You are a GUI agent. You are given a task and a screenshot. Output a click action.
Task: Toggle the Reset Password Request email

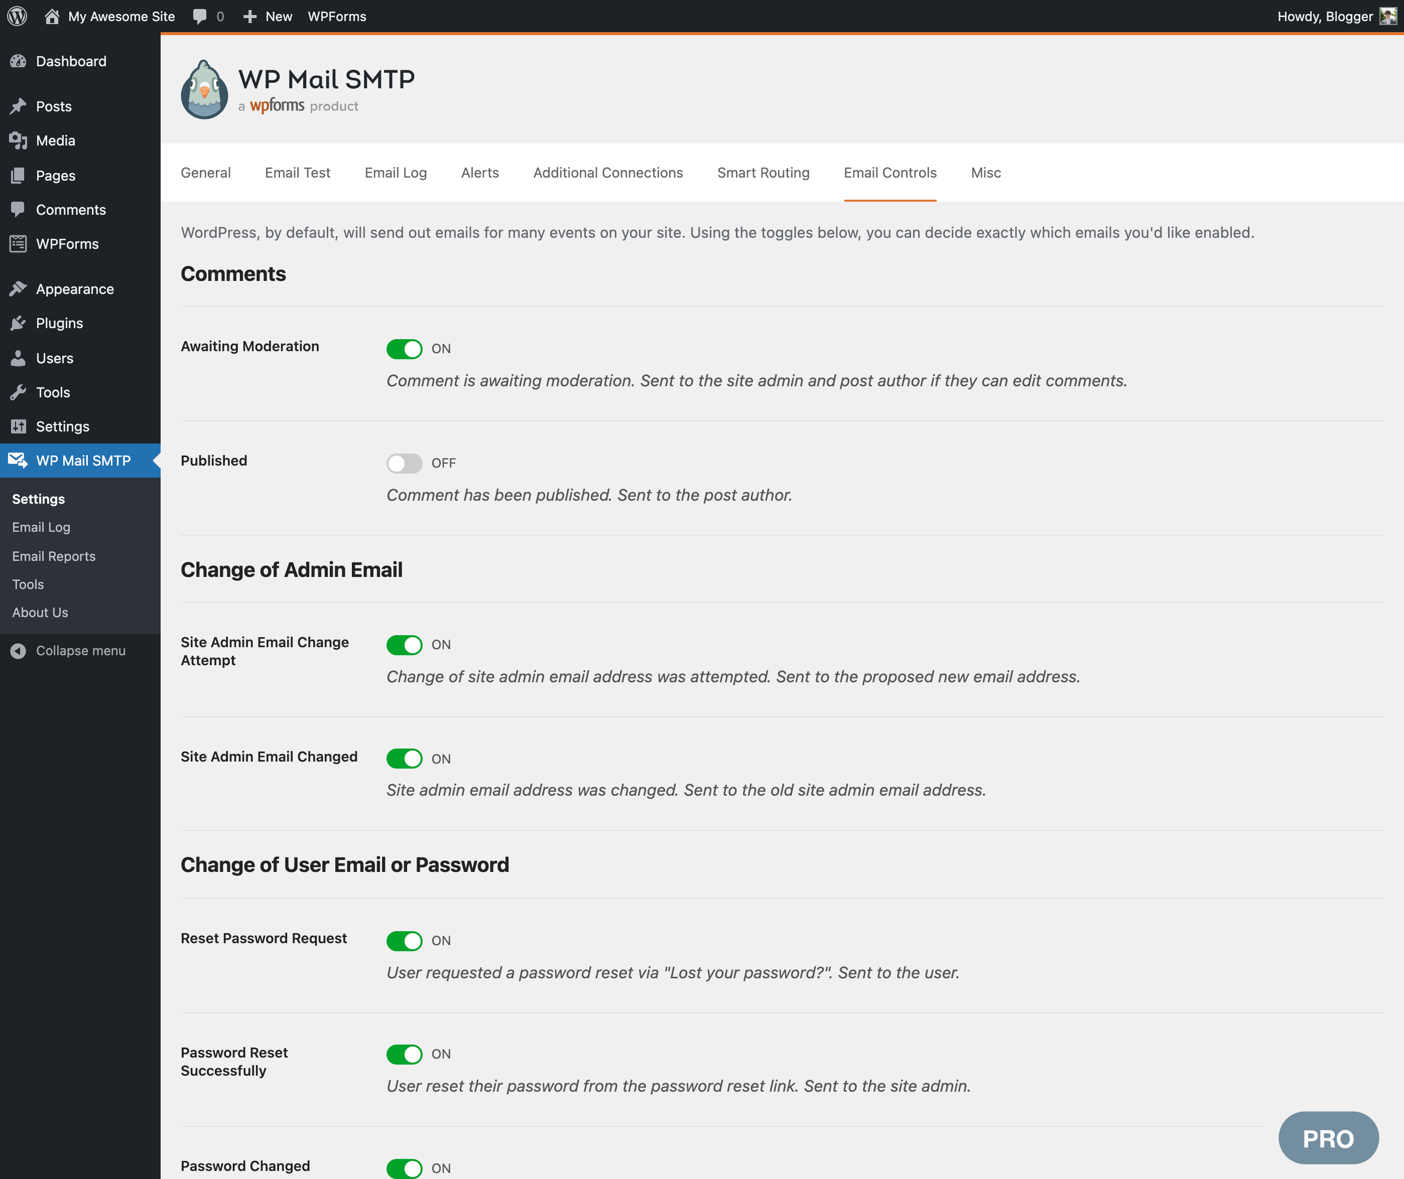(x=406, y=939)
